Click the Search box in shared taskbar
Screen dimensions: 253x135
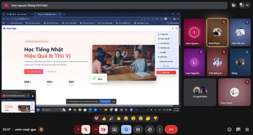pos(54,110)
